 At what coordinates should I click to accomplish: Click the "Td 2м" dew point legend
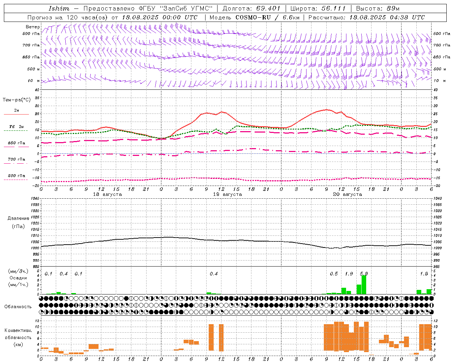tap(17, 127)
